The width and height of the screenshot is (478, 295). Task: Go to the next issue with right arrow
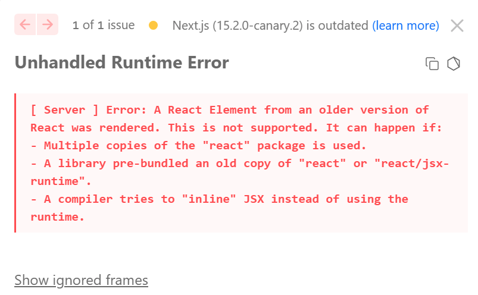pos(48,24)
